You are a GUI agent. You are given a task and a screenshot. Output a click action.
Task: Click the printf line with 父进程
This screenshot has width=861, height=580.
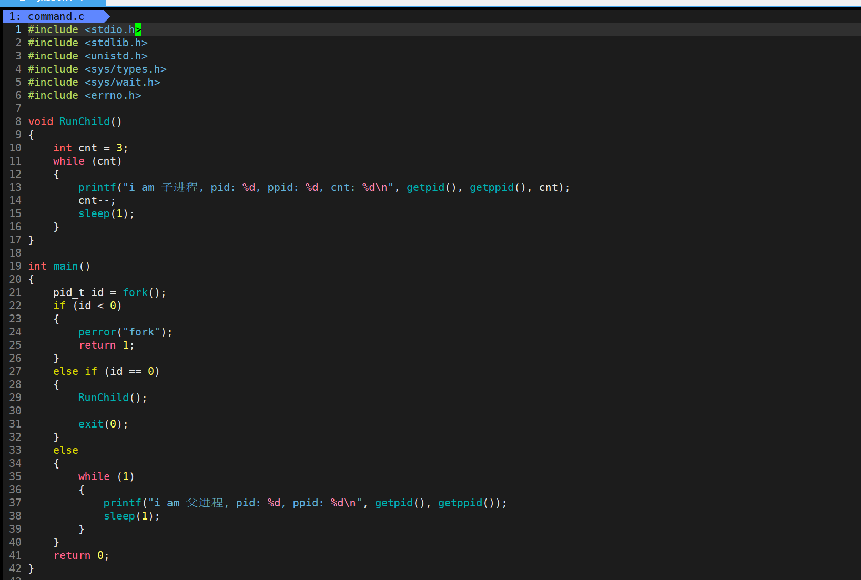click(305, 503)
